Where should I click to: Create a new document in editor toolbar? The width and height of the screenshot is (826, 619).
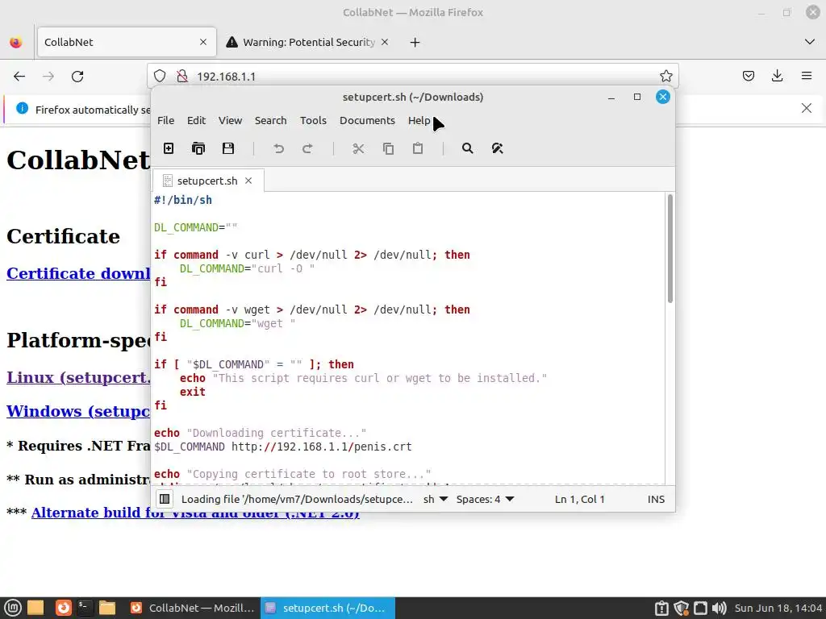169,148
